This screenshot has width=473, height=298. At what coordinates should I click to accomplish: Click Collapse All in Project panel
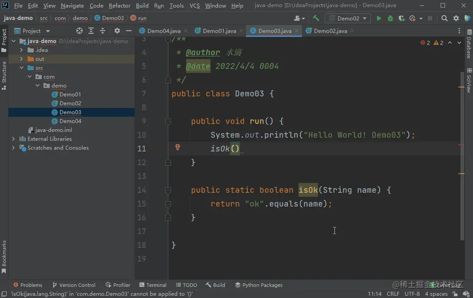tap(103, 31)
